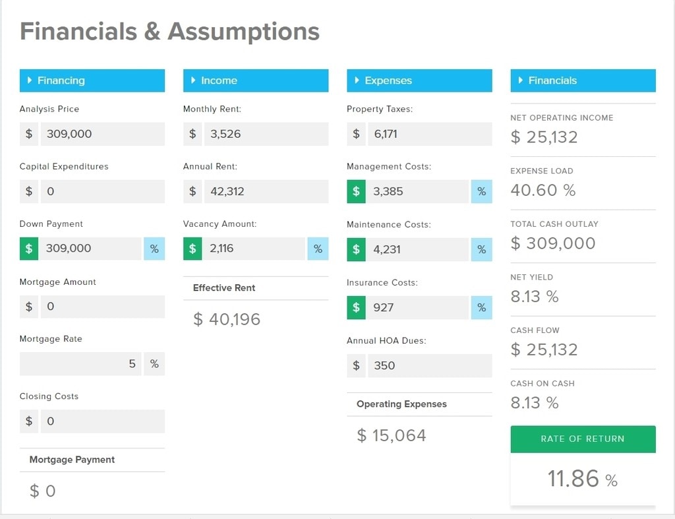The width and height of the screenshot is (675, 519).
Task: Click the Analysis Price input field
Action: pos(102,134)
